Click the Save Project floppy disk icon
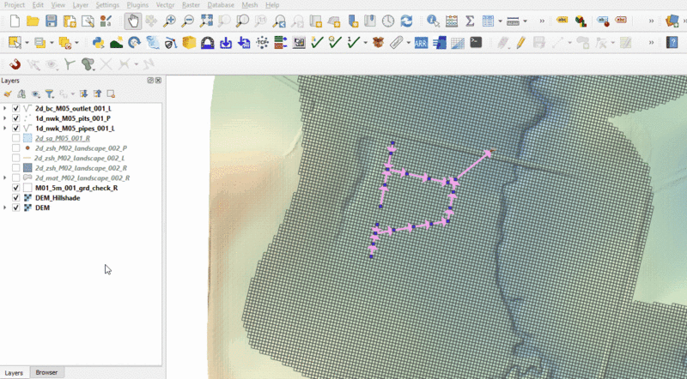Image resolution: width=687 pixels, height=379 pixels. point(52,21)
